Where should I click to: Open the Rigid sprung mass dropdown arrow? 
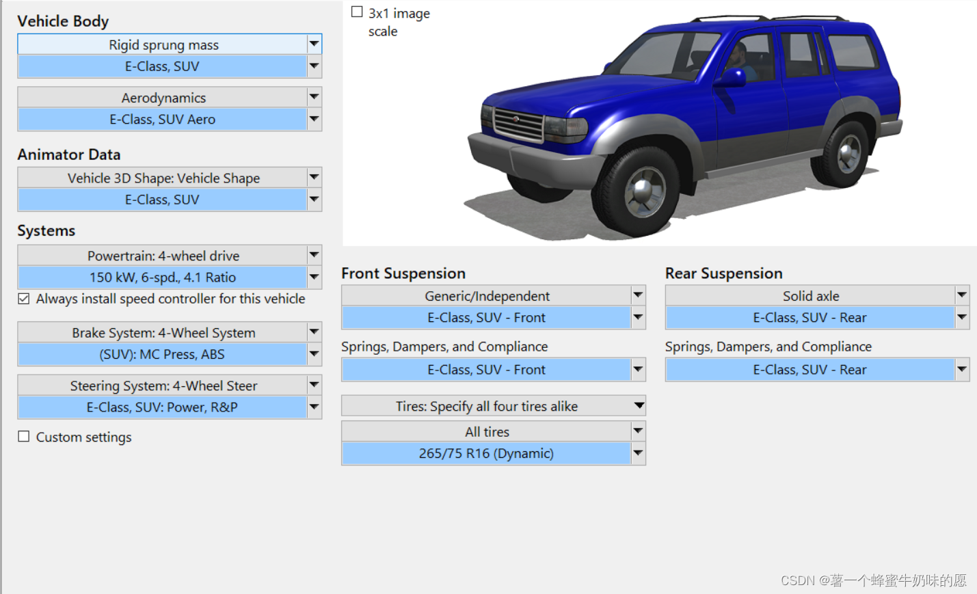314,44
